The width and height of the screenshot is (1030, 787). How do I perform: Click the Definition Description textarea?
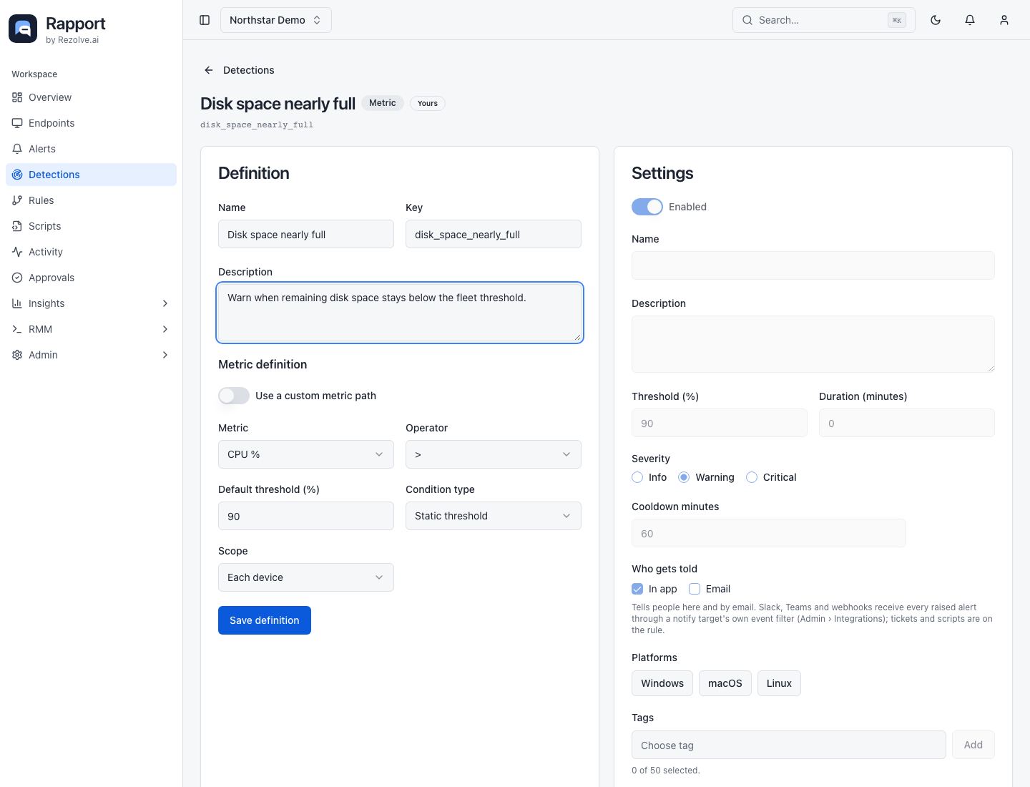400,313
